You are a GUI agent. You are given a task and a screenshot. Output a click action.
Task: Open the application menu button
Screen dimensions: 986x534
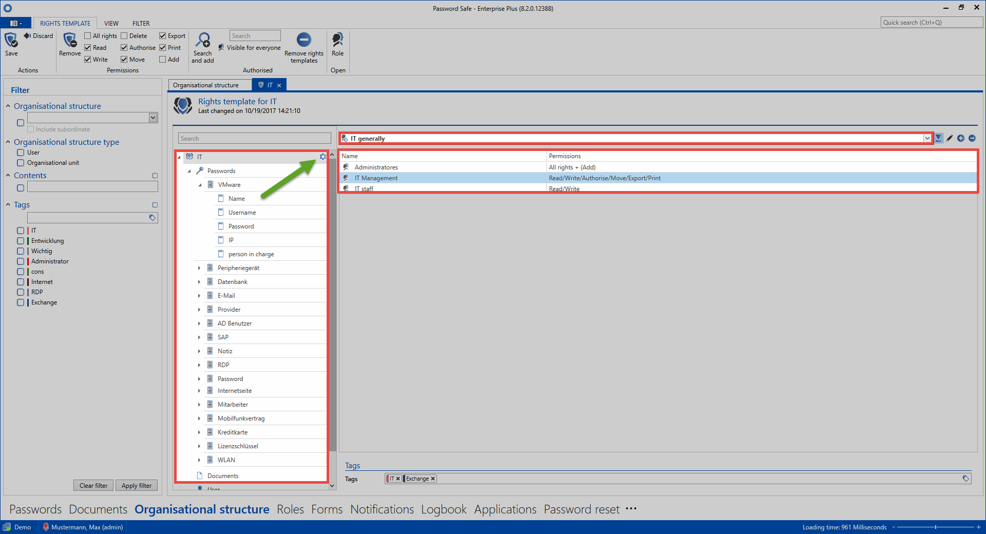point(16,23)
